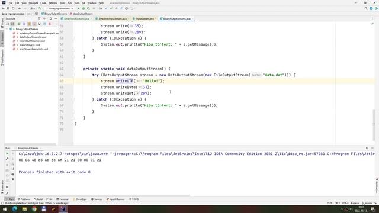Click the rollback undo arrow icon
Viewport: 379px width, 213px height.
pyautogui.click(x=131, y=8)
